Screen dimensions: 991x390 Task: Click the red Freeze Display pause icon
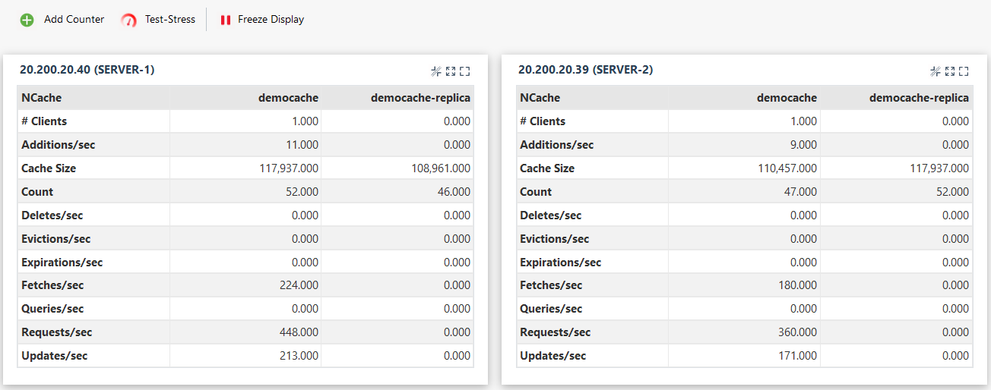[225, 20]
